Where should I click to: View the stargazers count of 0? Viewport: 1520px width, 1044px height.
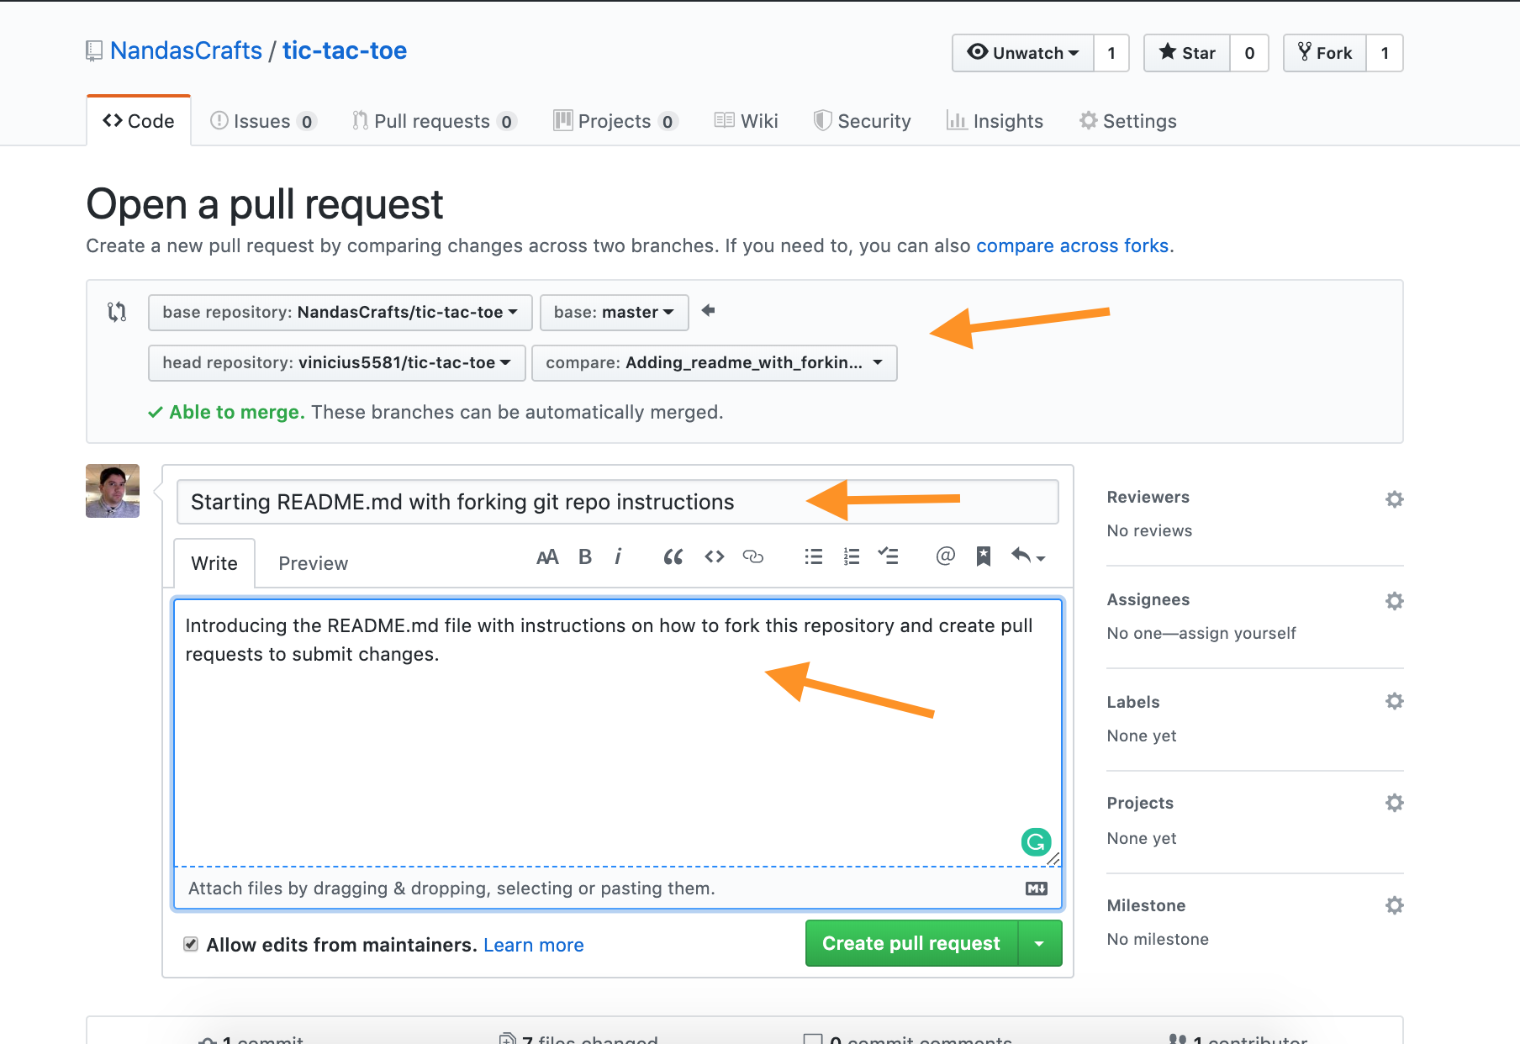[1249, 53]
